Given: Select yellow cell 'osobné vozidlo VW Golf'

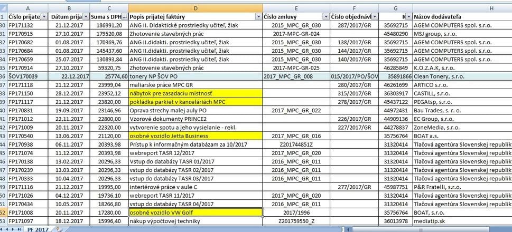Looking at the screenshot, I should (196, 213).
